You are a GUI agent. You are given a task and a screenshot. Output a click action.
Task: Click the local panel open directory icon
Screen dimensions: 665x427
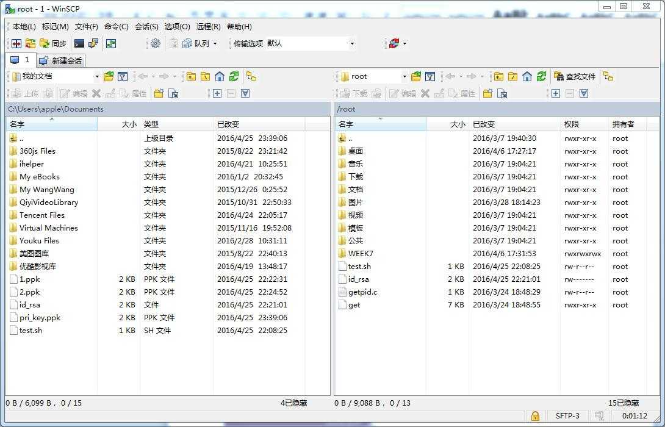109,77
